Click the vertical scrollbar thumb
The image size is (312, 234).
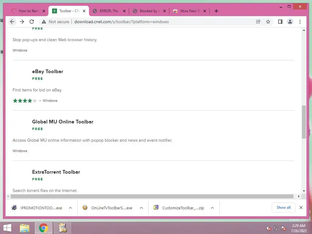(304, 122)
